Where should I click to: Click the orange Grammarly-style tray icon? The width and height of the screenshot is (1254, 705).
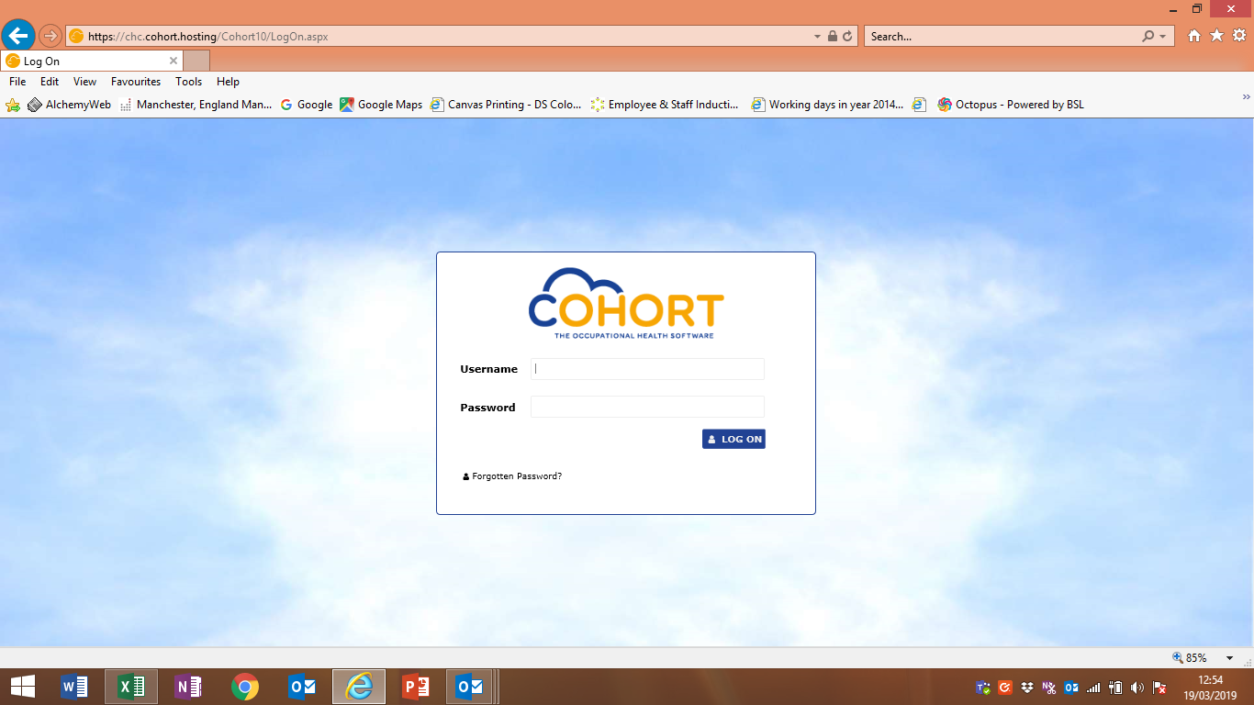1005,688
